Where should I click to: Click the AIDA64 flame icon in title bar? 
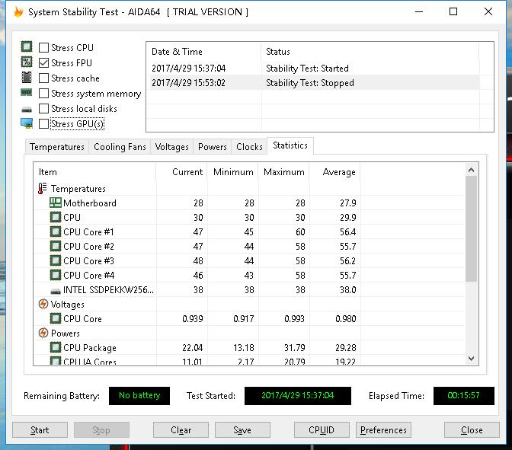point(18,11)
